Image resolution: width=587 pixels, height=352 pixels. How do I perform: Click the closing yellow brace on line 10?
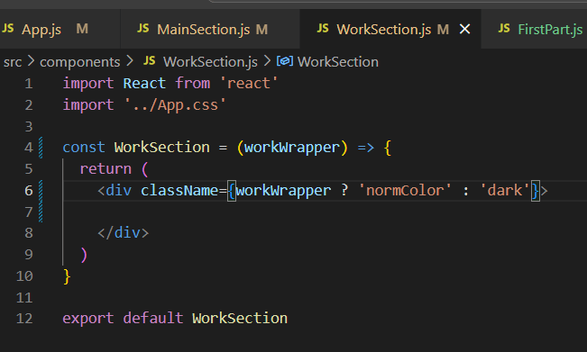(67, 277)
